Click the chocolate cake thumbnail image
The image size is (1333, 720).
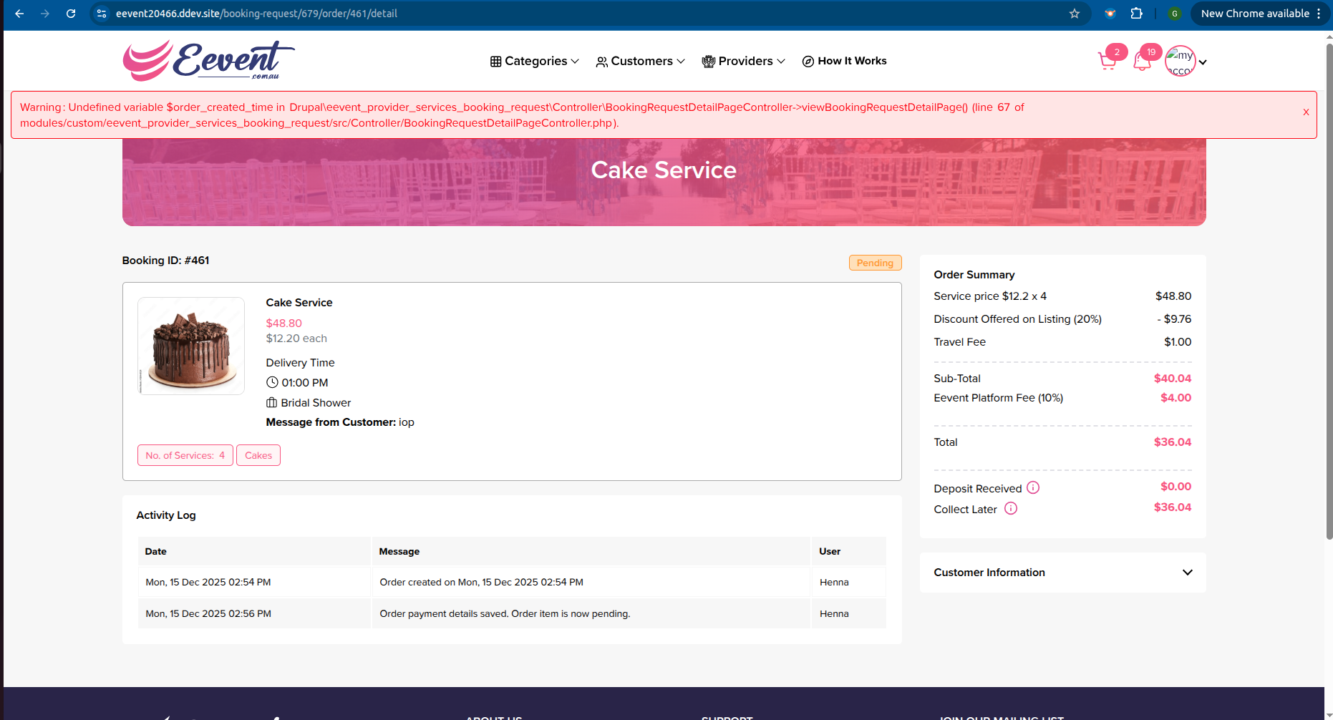pyautogui.click(x=191, y=346)
